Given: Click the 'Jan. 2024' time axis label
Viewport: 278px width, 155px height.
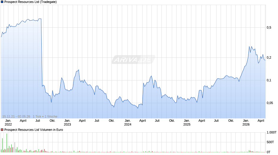Looking at the screenshot, I should coord(128,123).
